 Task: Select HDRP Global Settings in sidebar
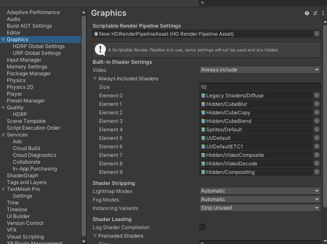(x=39, y=46)
